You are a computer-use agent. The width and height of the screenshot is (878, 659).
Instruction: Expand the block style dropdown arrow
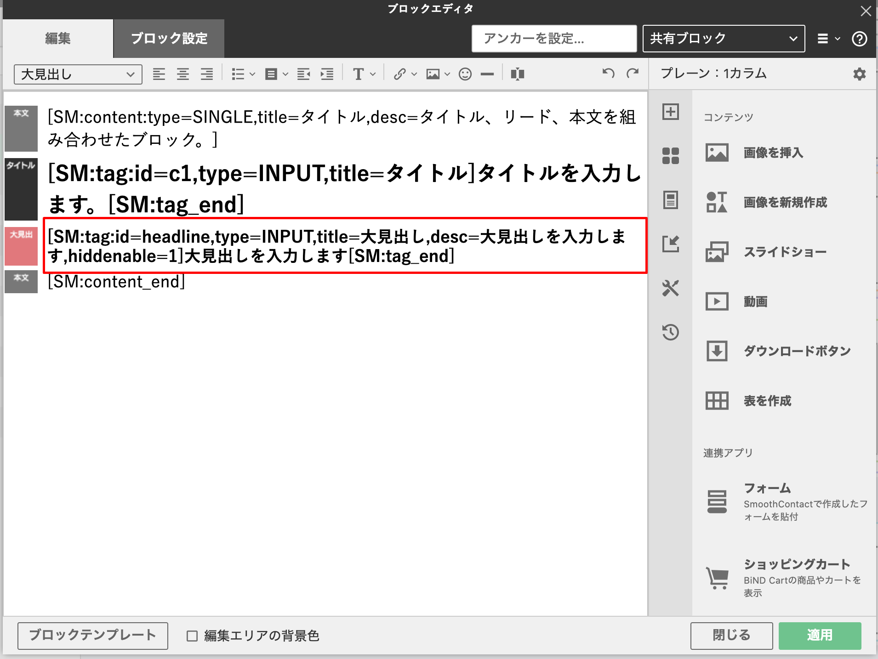click(x=285, y=74)
